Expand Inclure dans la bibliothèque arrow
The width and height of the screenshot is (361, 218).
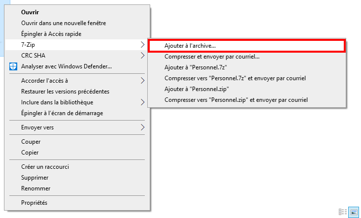pyautogui.click(x=142, y=102)
